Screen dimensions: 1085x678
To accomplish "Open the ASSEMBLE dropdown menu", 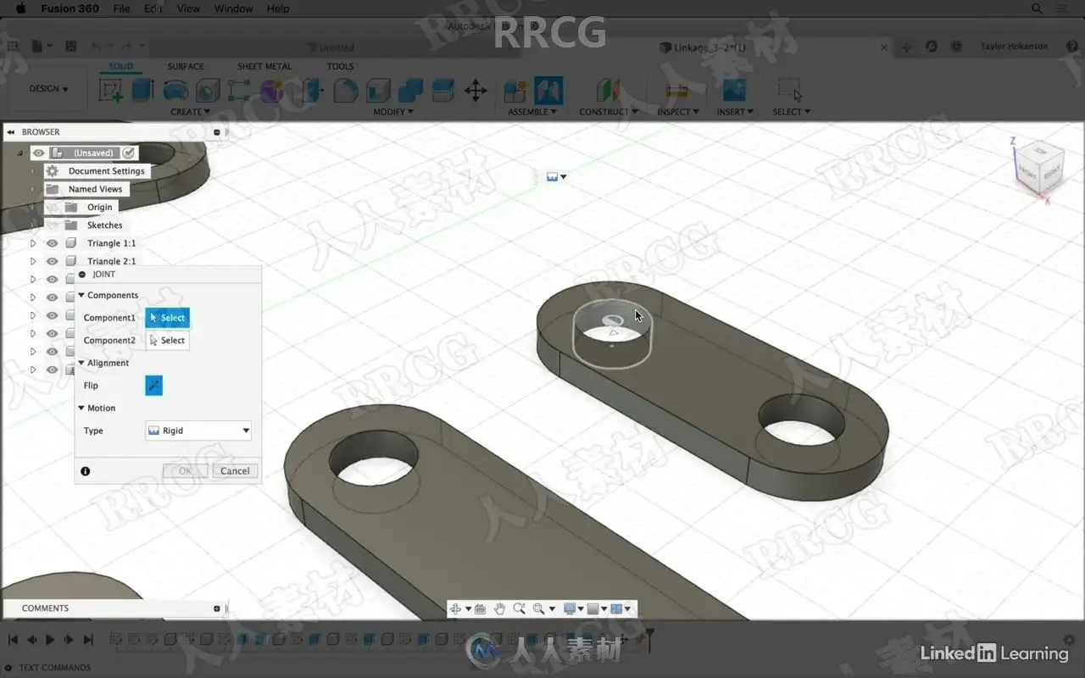I will [532, 112].
